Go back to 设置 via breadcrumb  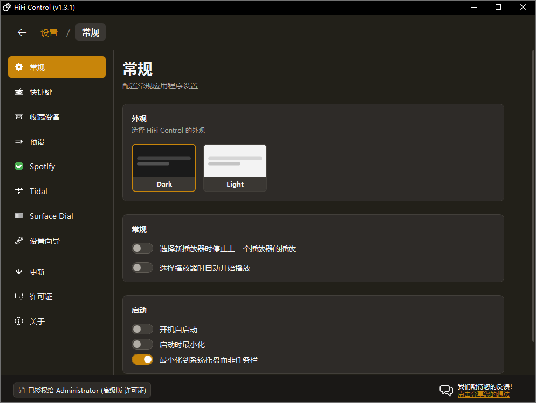49,32
